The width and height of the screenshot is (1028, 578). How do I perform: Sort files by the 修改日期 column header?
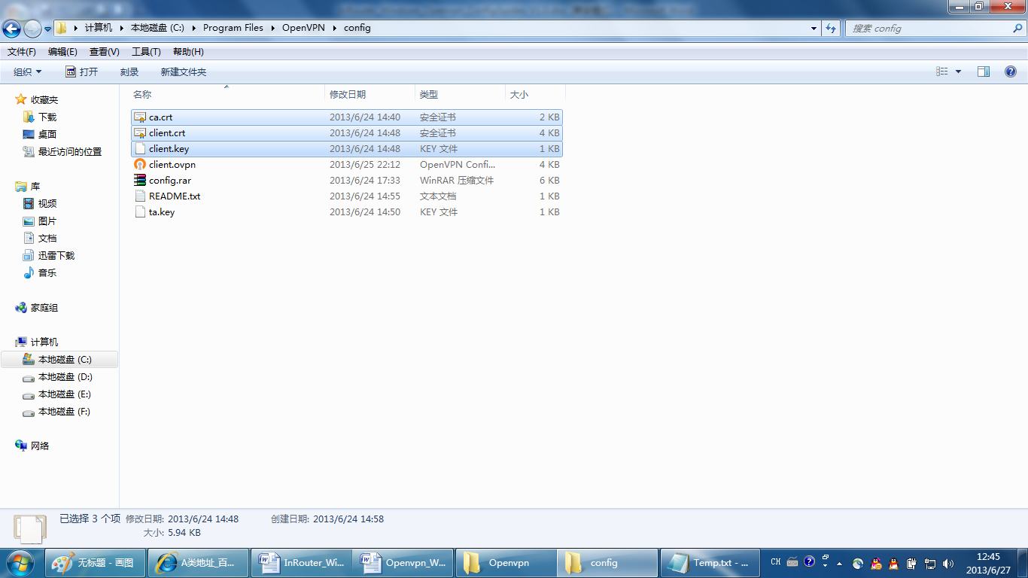click(348, 95)
